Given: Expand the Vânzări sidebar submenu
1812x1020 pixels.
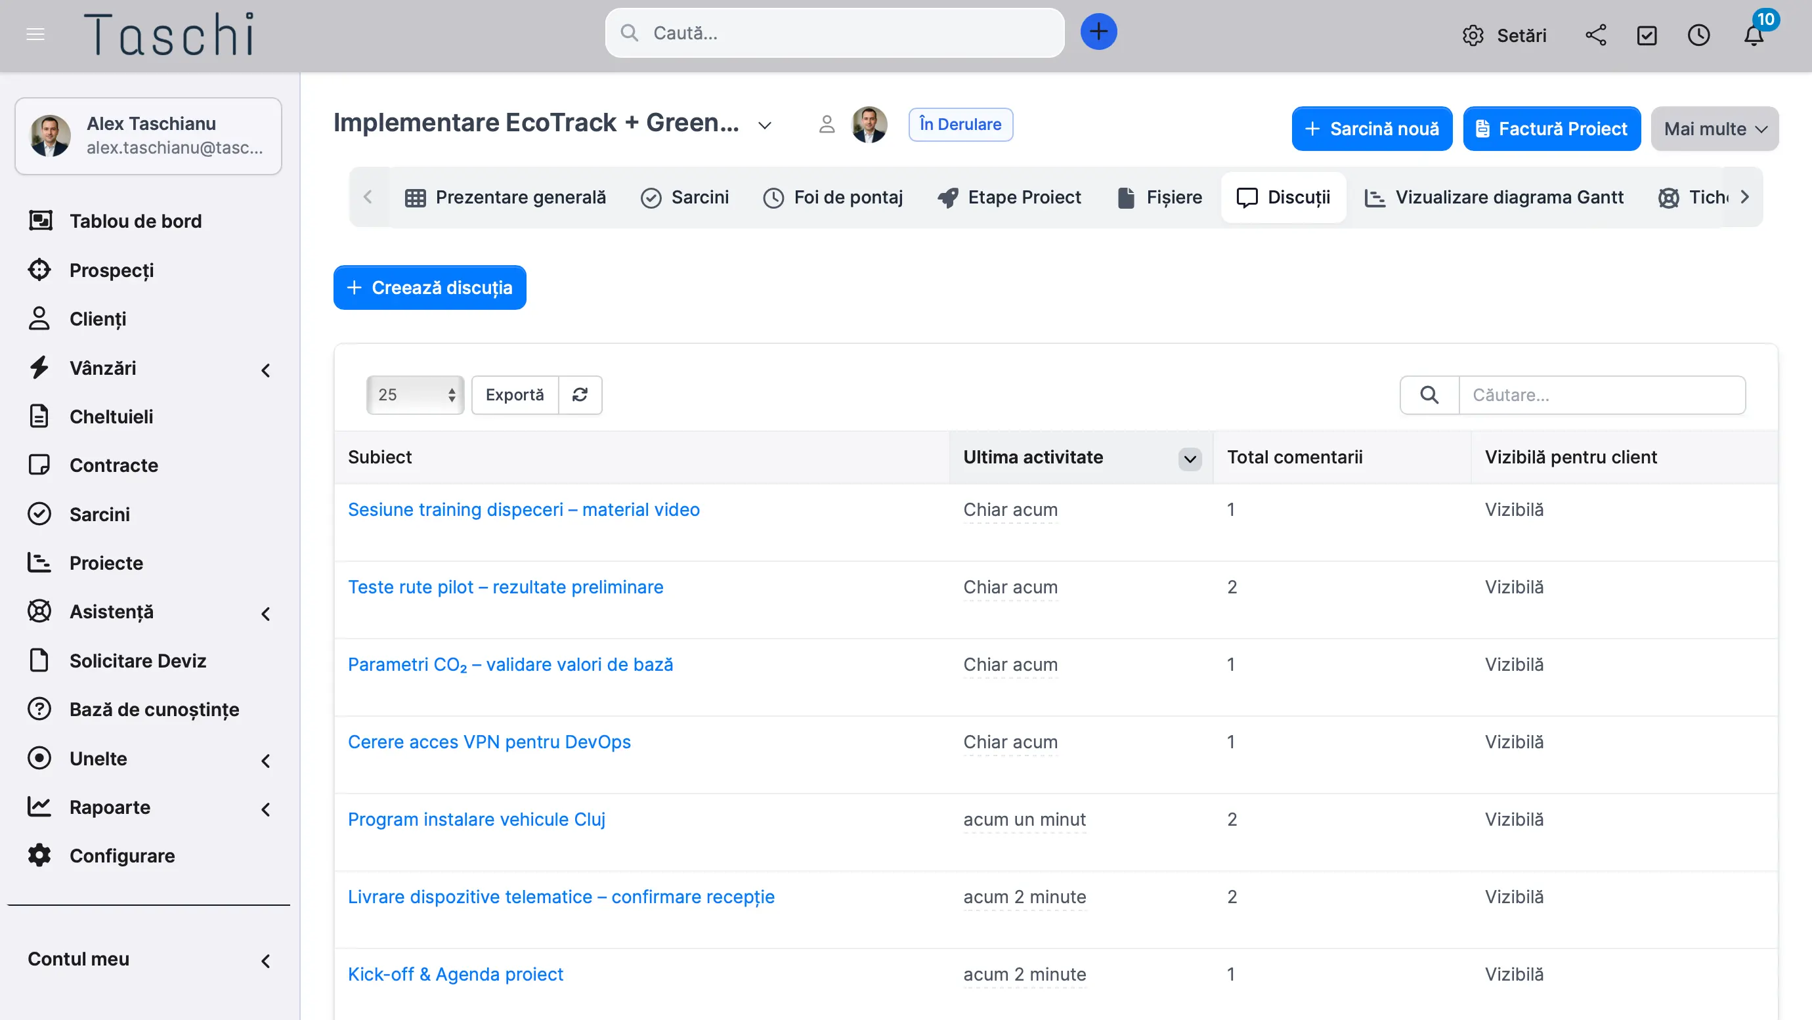Looking at the screenshot, I should pos(265,370).
